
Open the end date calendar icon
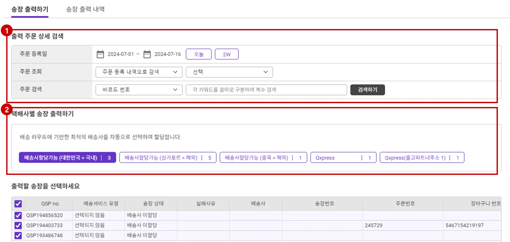(x=147, y=54)
